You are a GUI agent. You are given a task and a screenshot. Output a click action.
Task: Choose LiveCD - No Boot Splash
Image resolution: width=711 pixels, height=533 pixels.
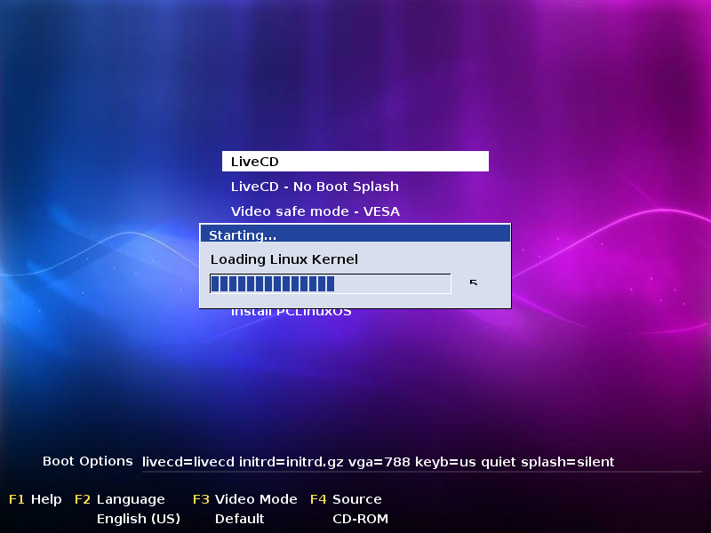[x=315, y=187]
